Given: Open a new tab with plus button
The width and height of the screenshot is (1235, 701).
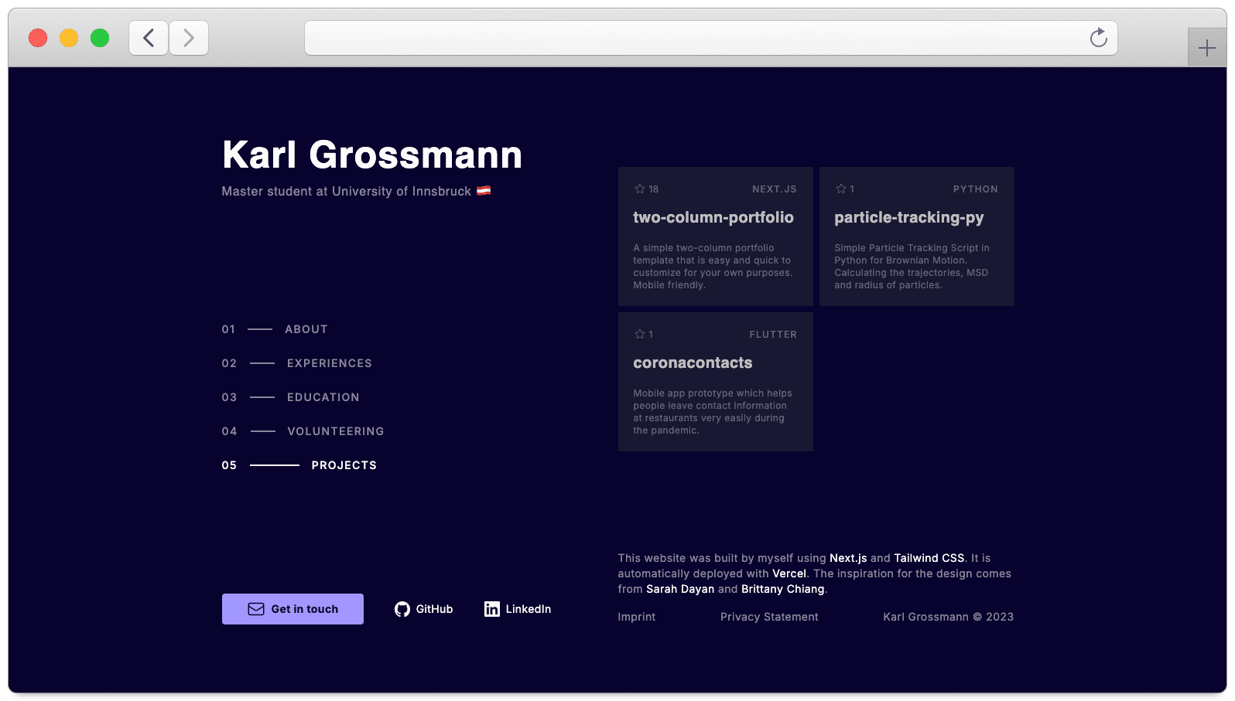Looking at the screenshot, I should coord(1206,48).
